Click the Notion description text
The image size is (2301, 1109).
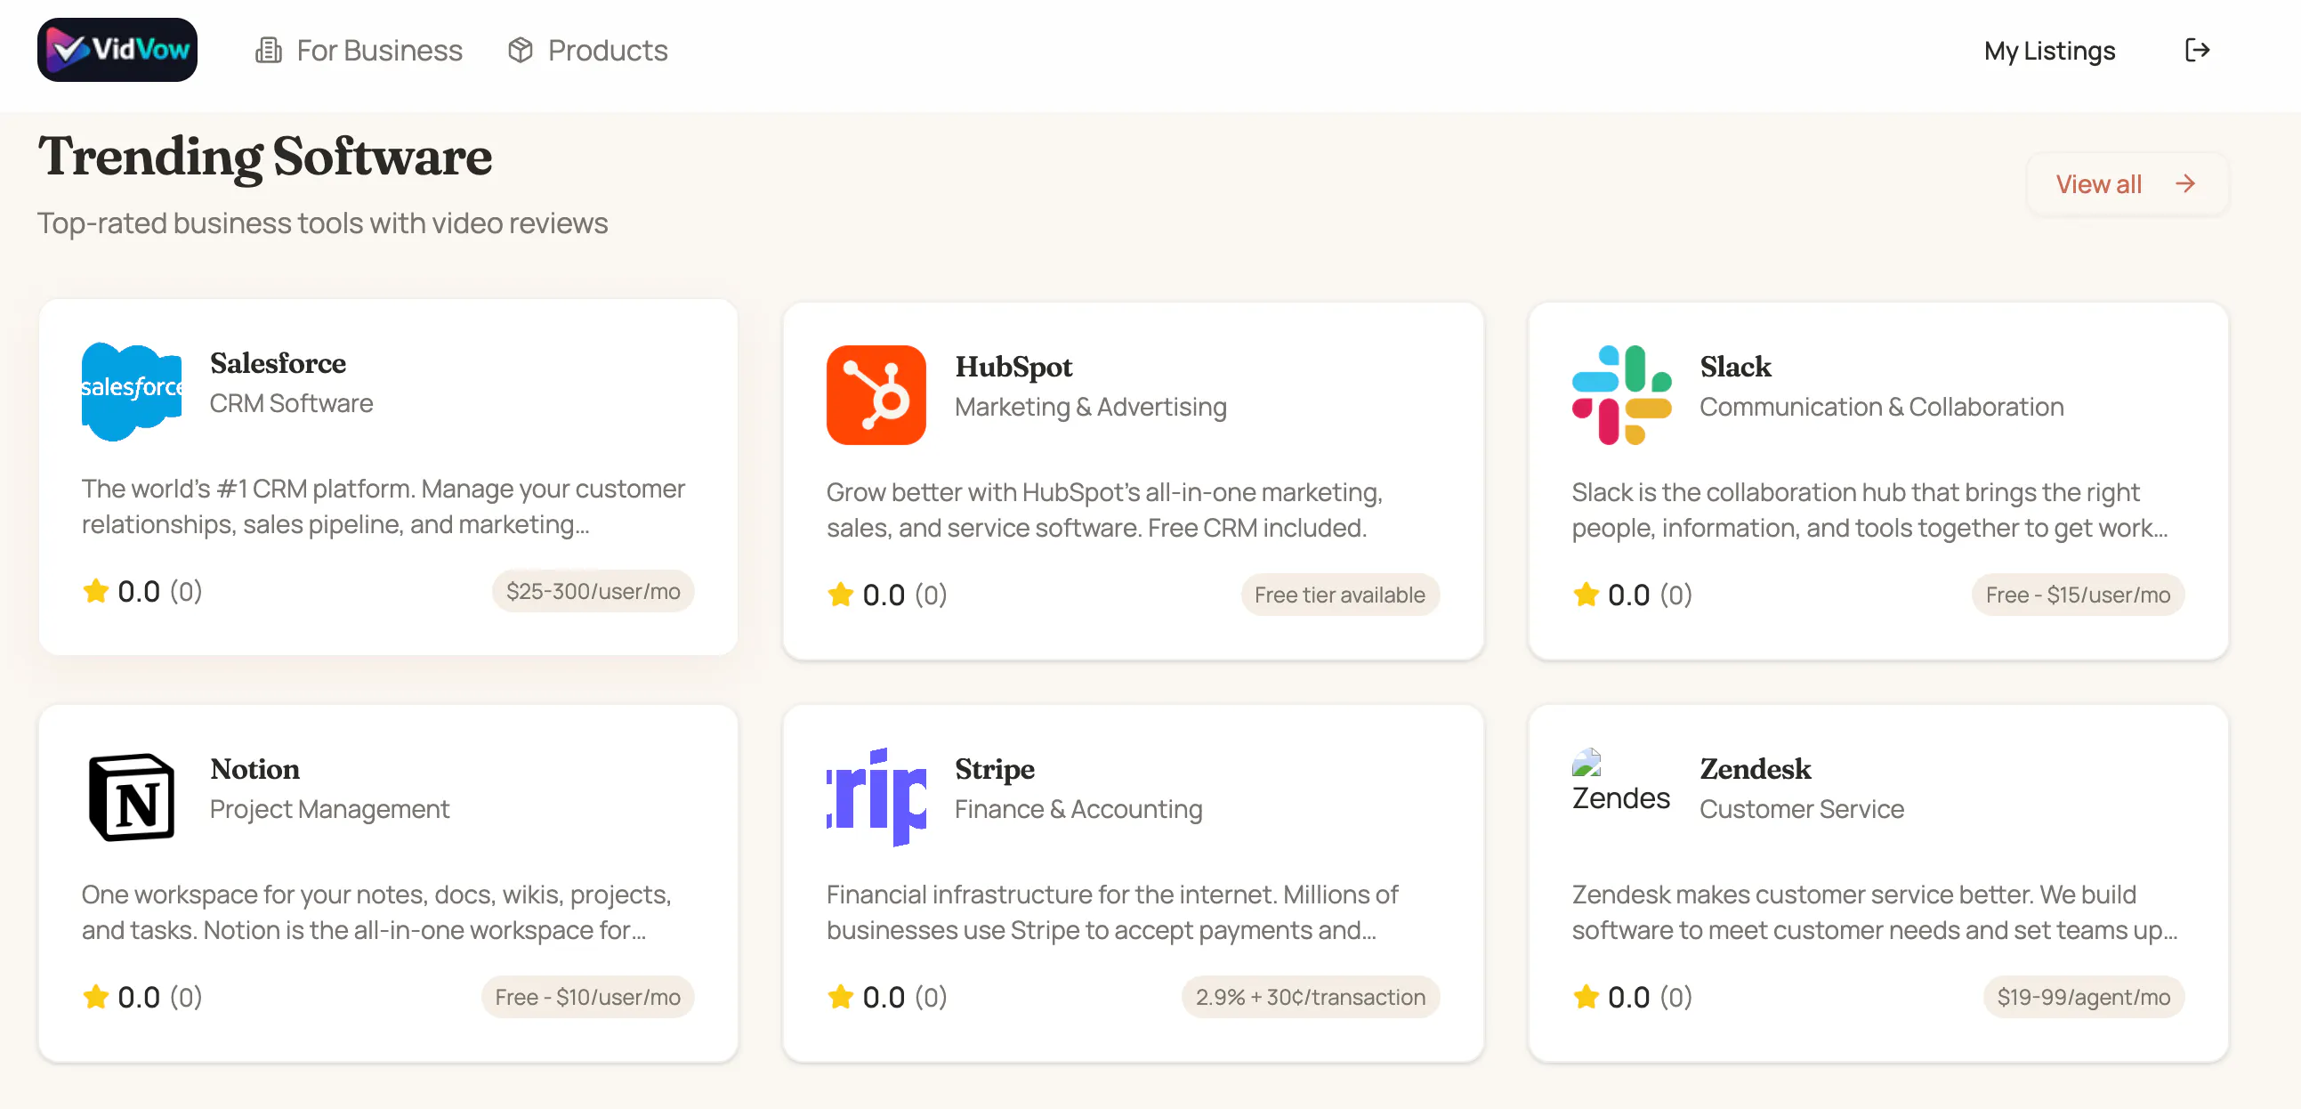pos(377,912)
